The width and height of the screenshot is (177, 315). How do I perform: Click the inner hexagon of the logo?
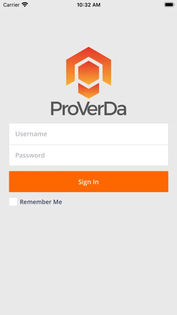pos(89,72)
